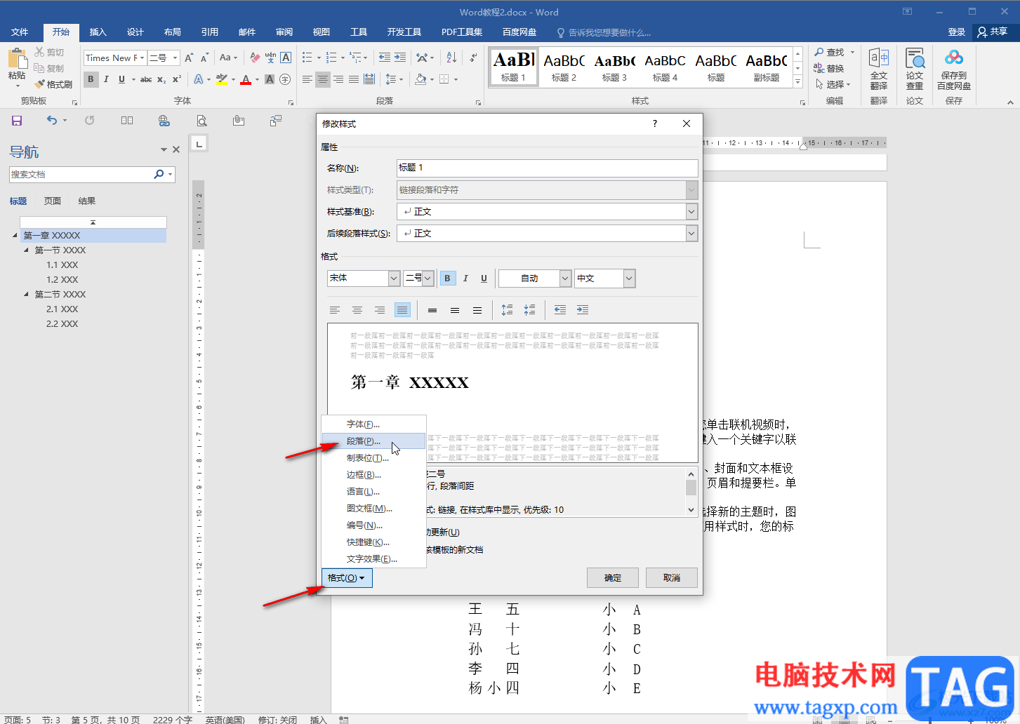Select 字体(F)... menu entry
This screenshot has width=1020, height=724.
pyautogui.click(x=373, y=424)
